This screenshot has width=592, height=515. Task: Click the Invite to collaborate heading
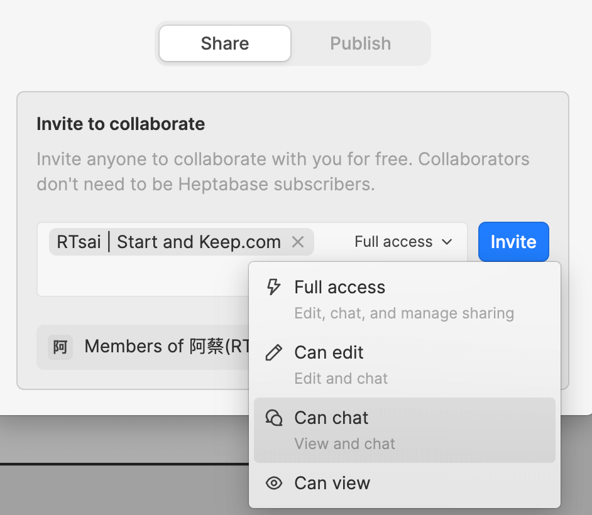click(121, 124)
